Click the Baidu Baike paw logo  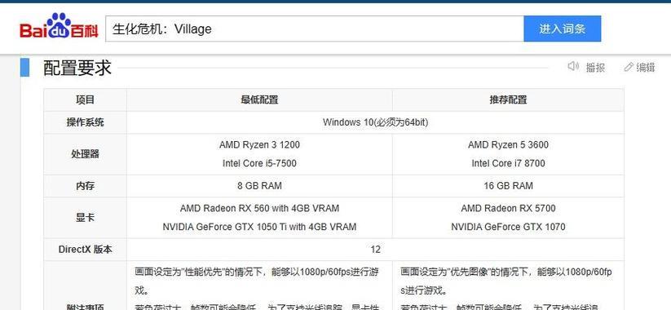coord(59,25)
